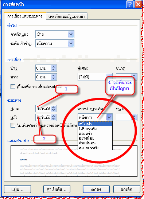This screenshot has width=144, height=199.
Task: Tick the ไม่เพิ่มช่องว่าง between paragraphs checkbox
Action: [x=13, y=125]
